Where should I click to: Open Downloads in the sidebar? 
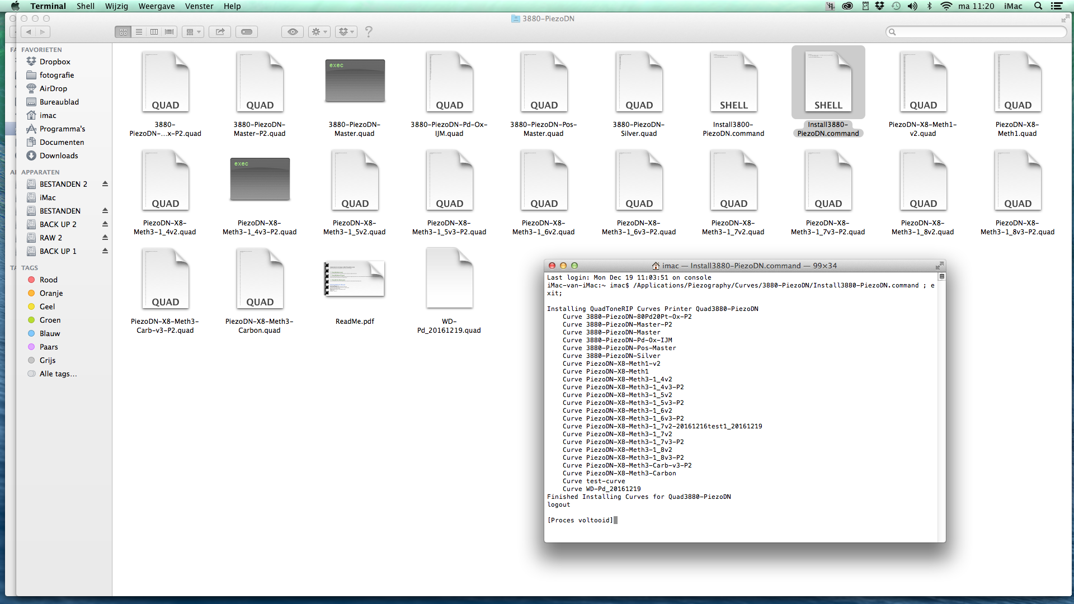pyautogui.click(x=59, y=156)
